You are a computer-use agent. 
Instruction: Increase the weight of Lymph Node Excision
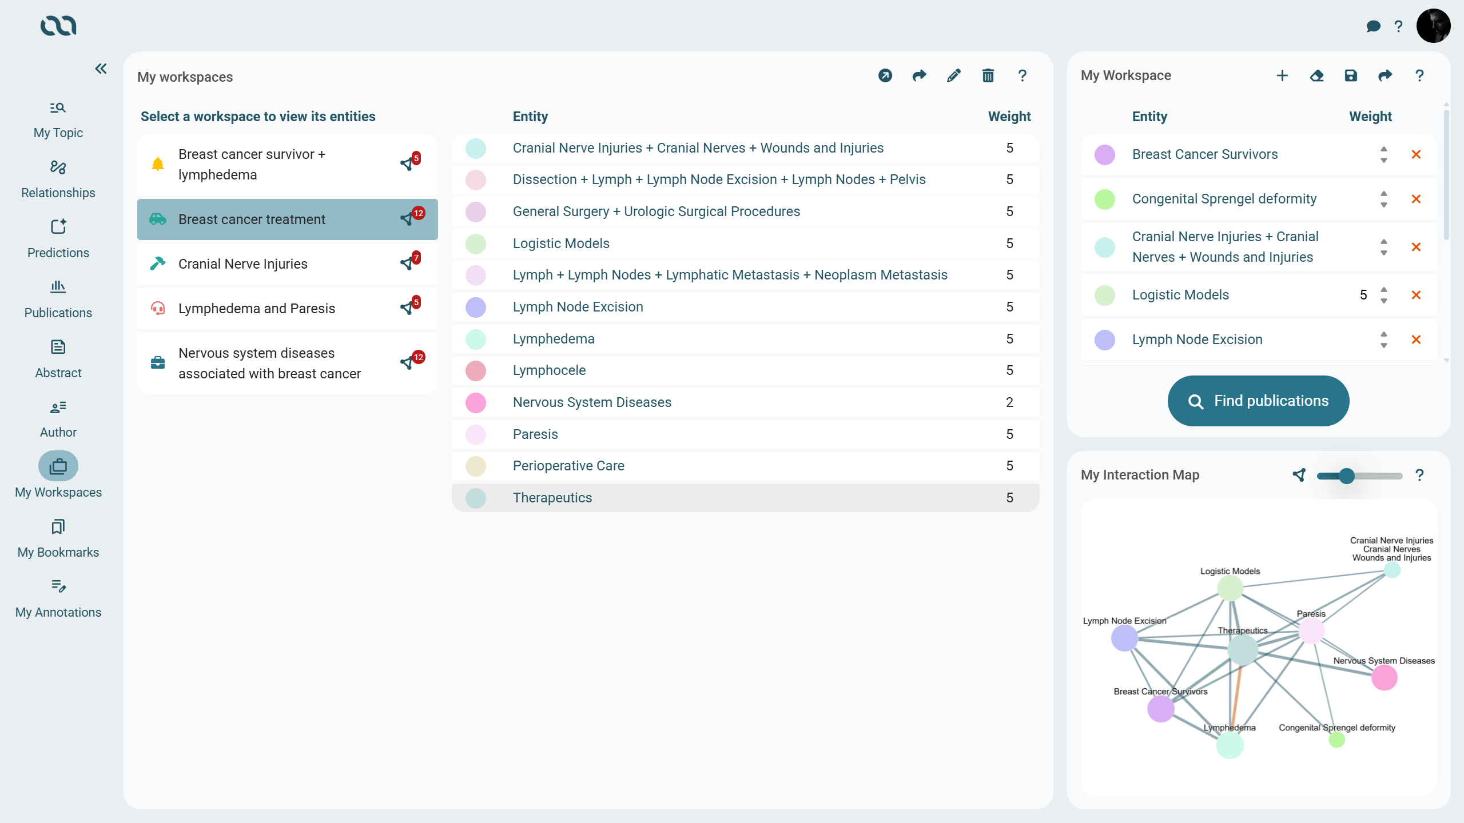click(1384, 334)
